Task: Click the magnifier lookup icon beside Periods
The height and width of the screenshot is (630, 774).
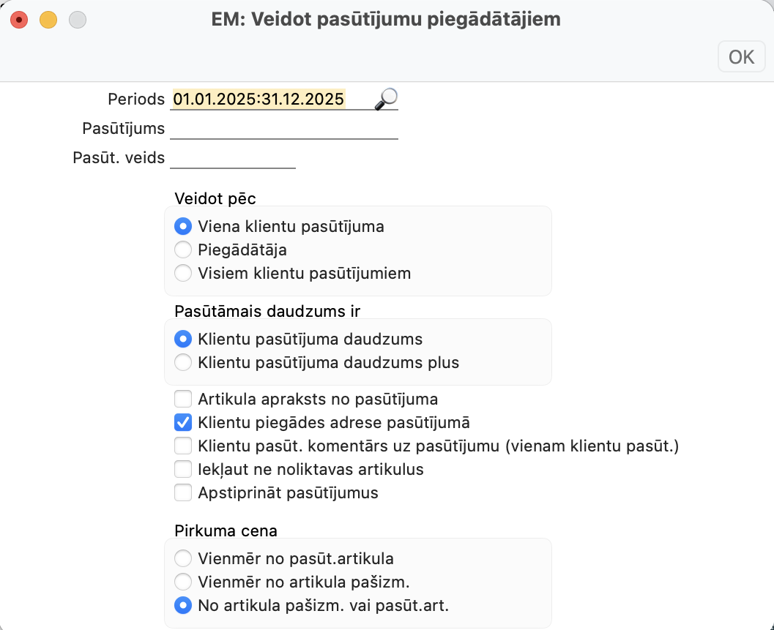Action: 386,99
